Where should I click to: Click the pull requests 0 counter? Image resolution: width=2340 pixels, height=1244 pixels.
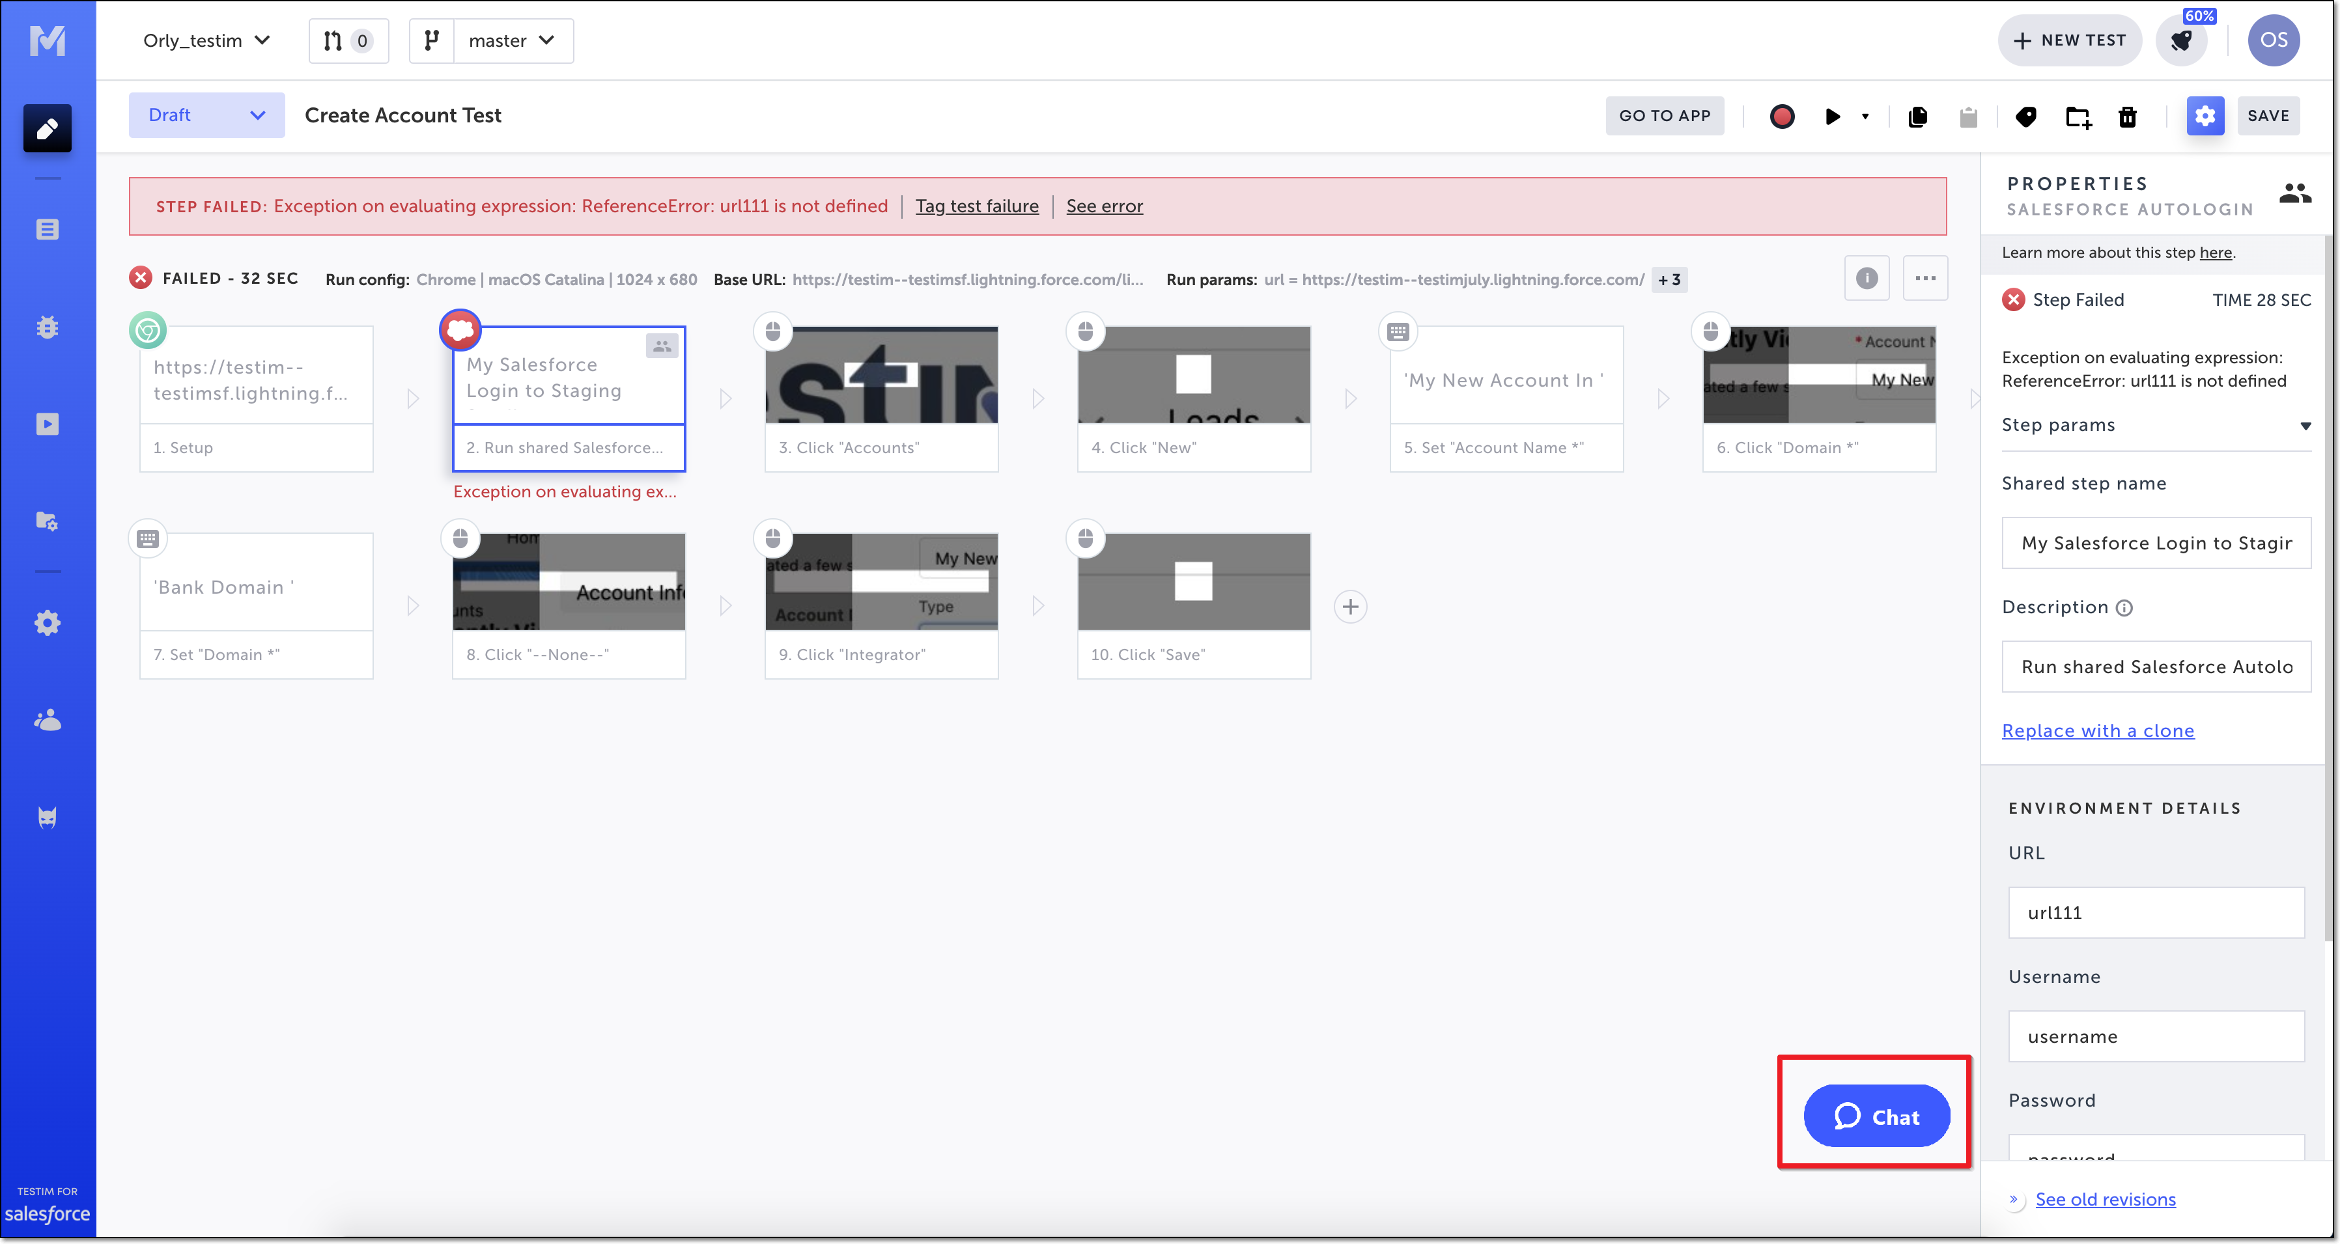(349, 40)
